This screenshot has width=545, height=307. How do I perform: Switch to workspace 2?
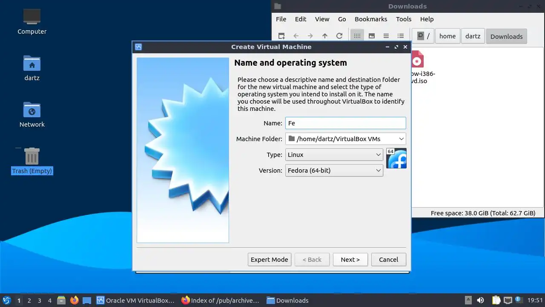tap(29, 301)
